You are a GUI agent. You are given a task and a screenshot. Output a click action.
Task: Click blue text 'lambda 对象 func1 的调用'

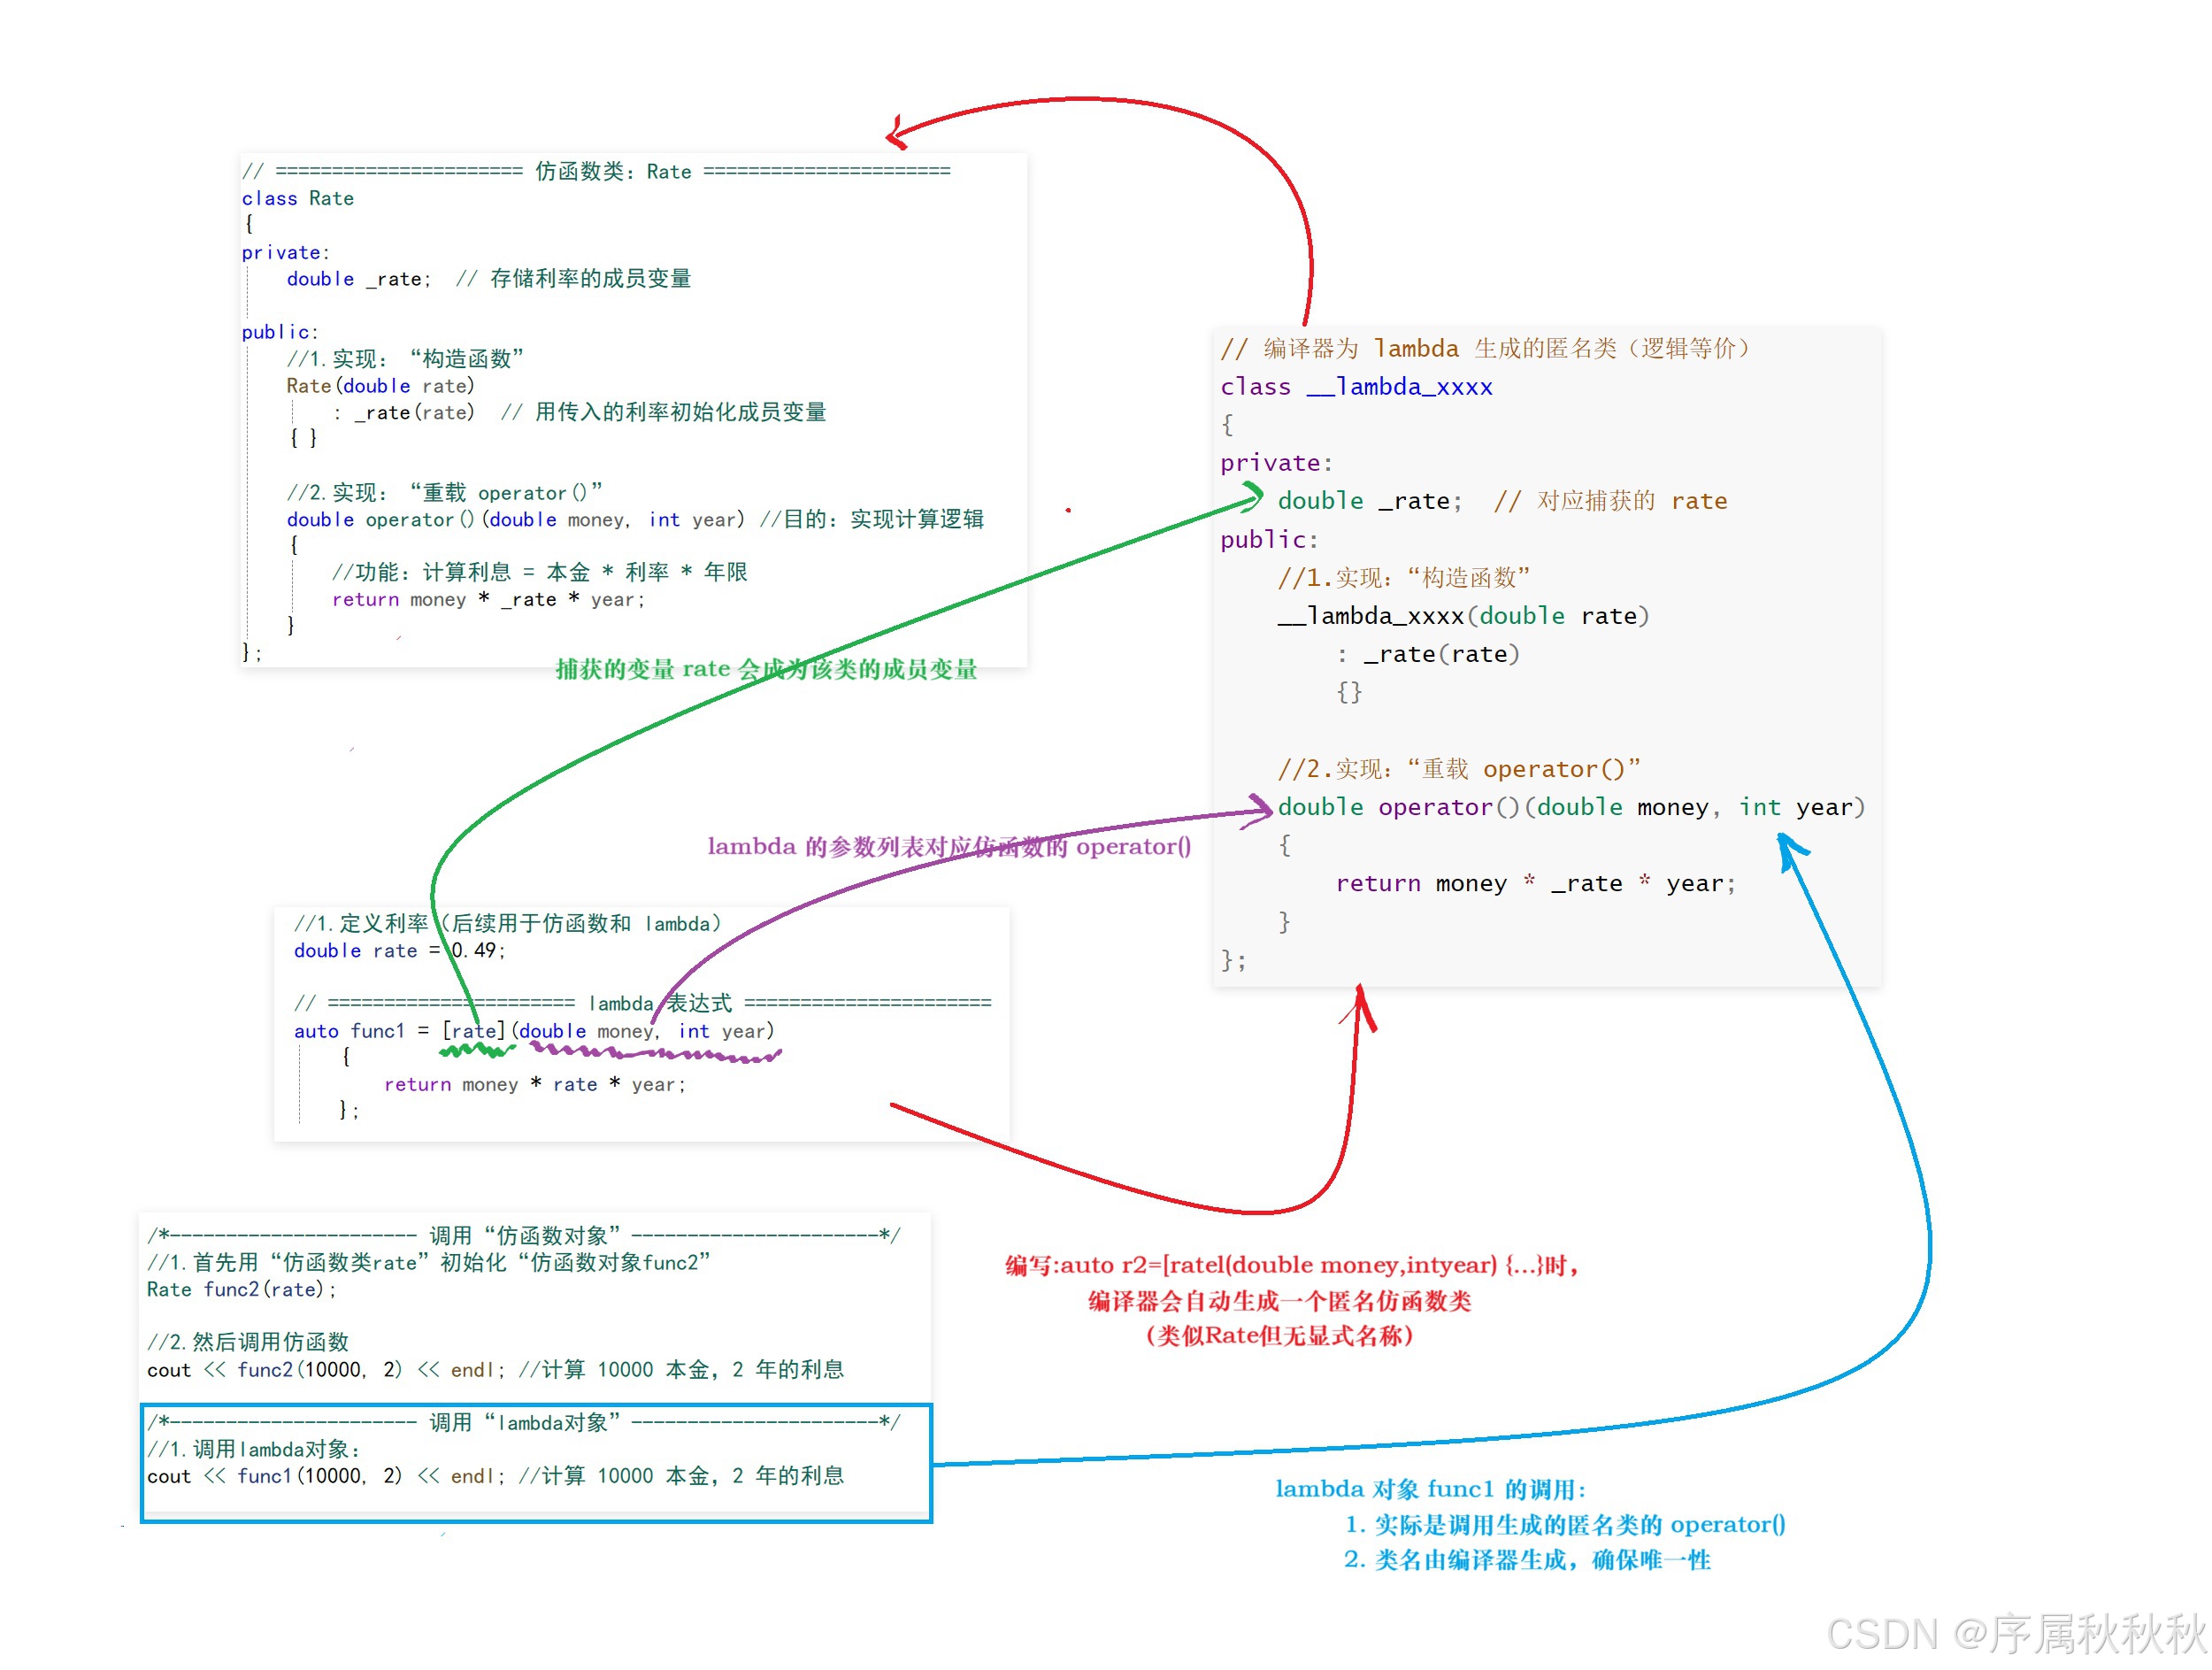pyautogui.click(x=1429, y=1489)
